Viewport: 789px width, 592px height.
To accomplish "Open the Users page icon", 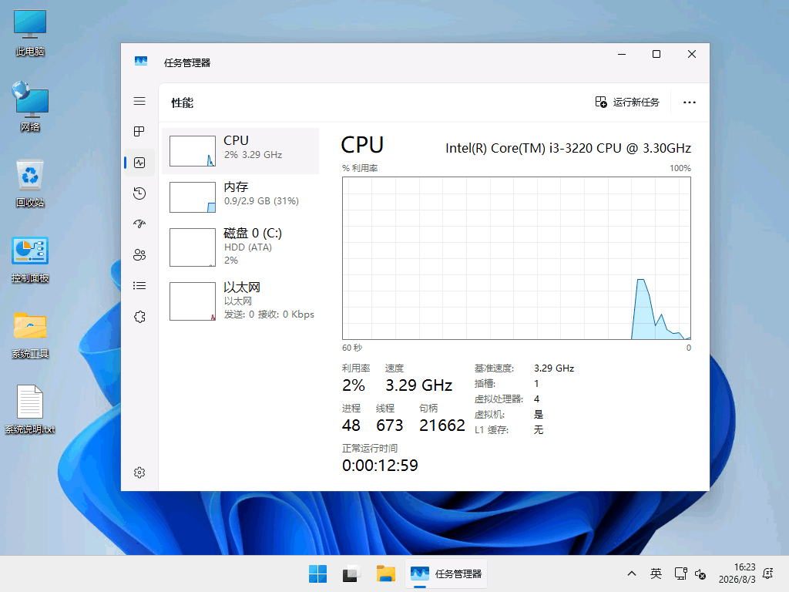I will (x=139, y=254).
